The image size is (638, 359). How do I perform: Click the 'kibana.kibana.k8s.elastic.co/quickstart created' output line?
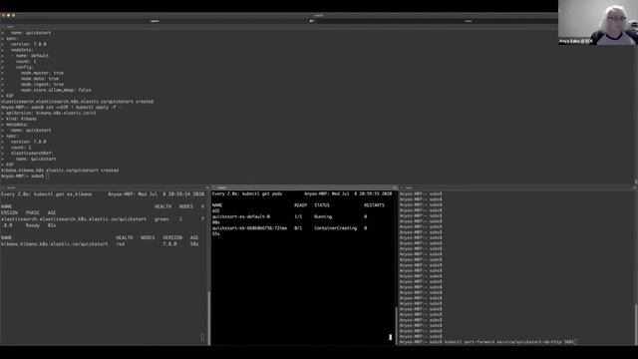60,171
